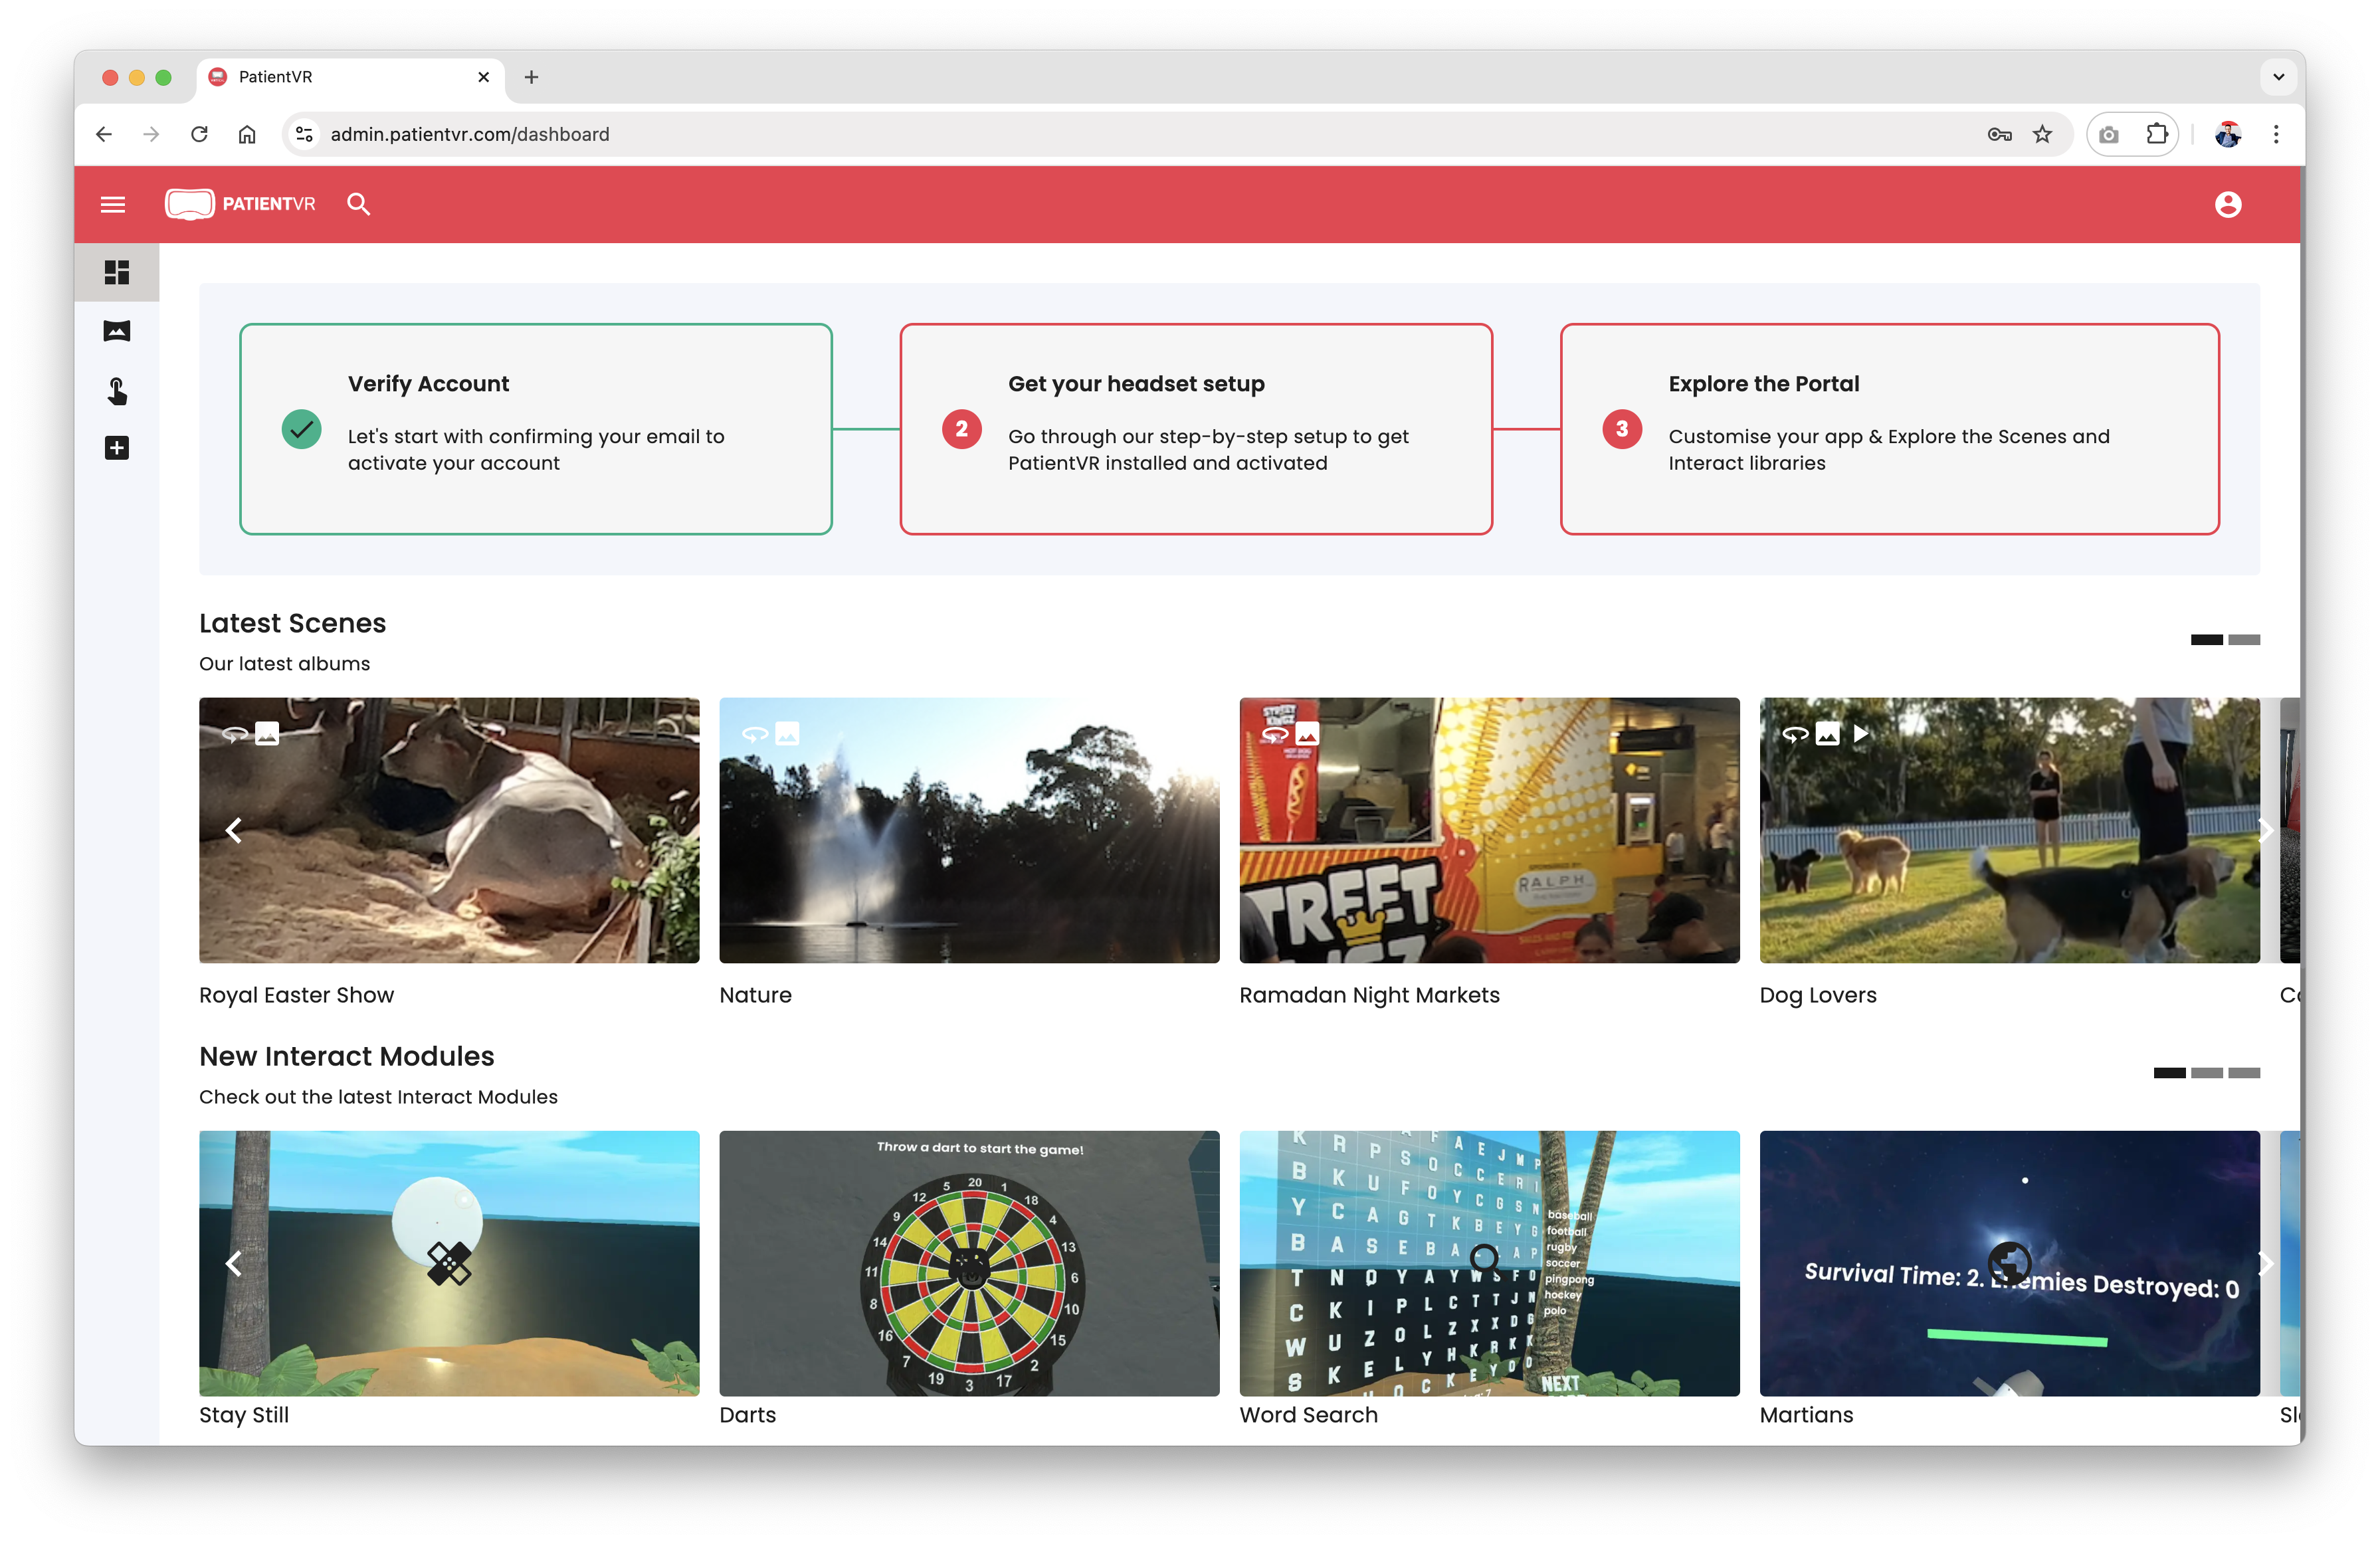Click the image icon on Dog Lovers
The image size is (2380, 1544).
[1828, 734]
